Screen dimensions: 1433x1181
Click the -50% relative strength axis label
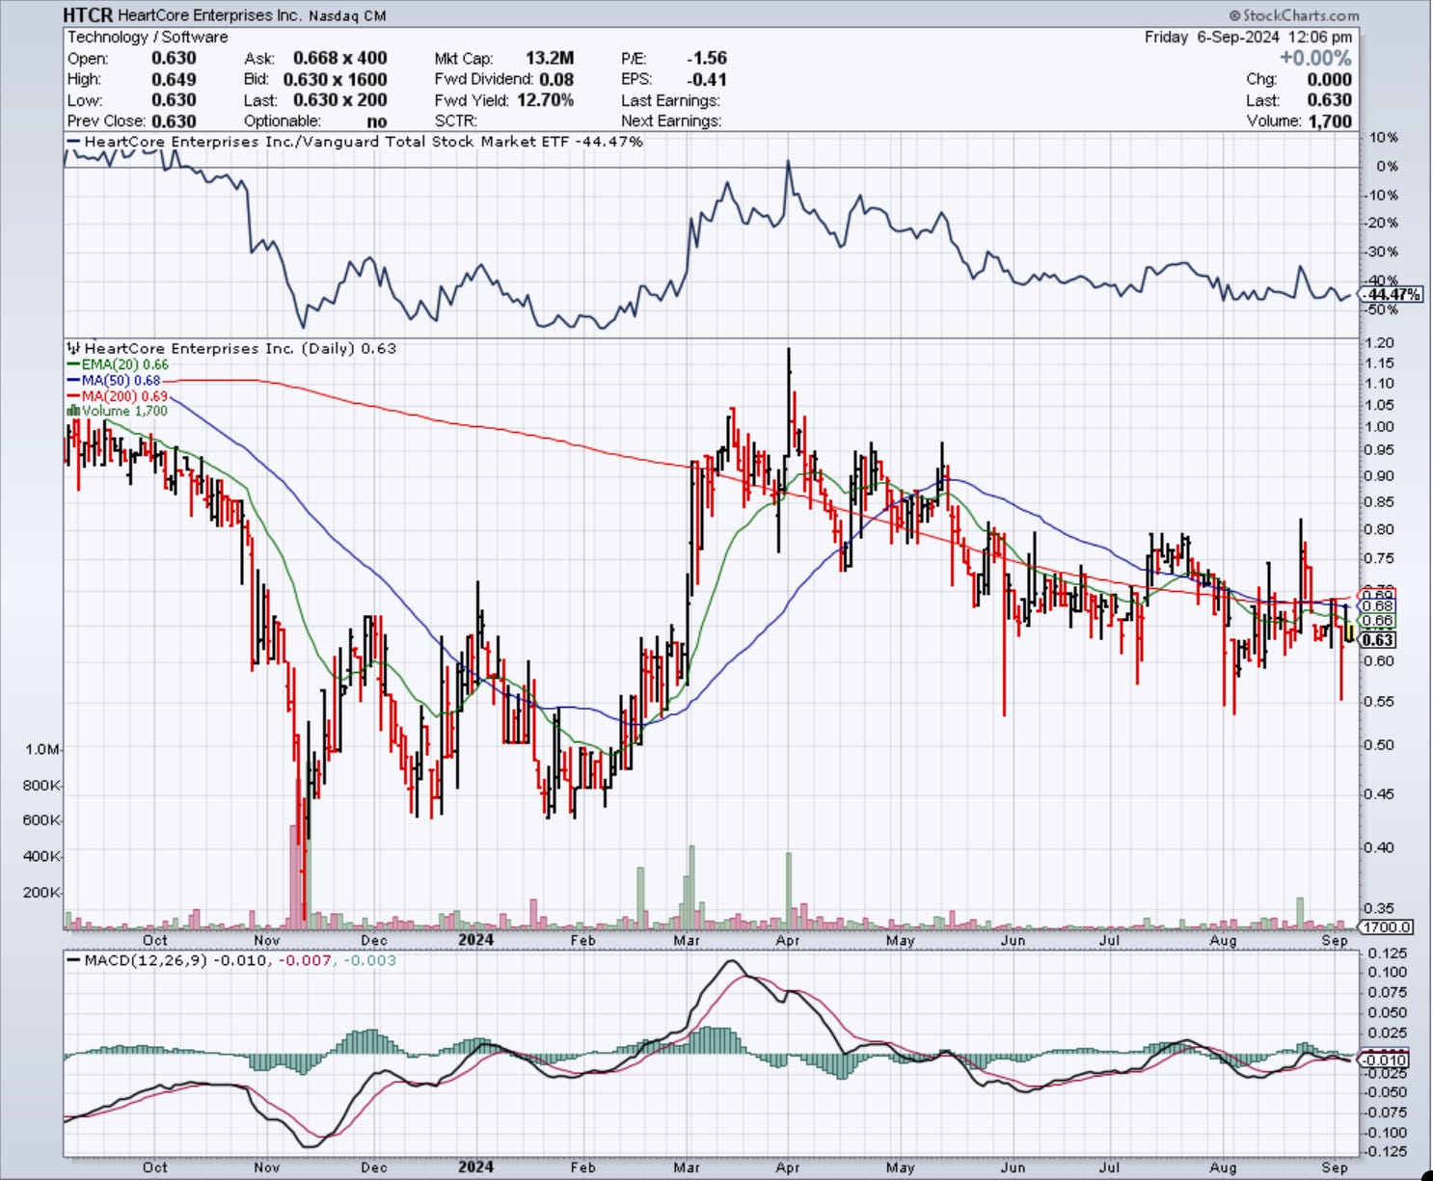click(1381, 309)
